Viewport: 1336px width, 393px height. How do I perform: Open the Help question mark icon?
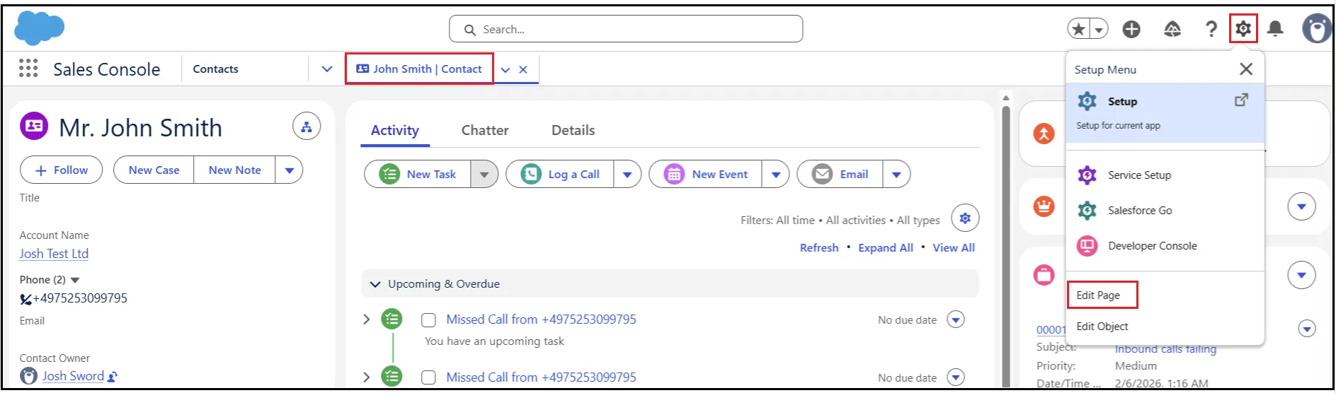(x=1211, y=29)
